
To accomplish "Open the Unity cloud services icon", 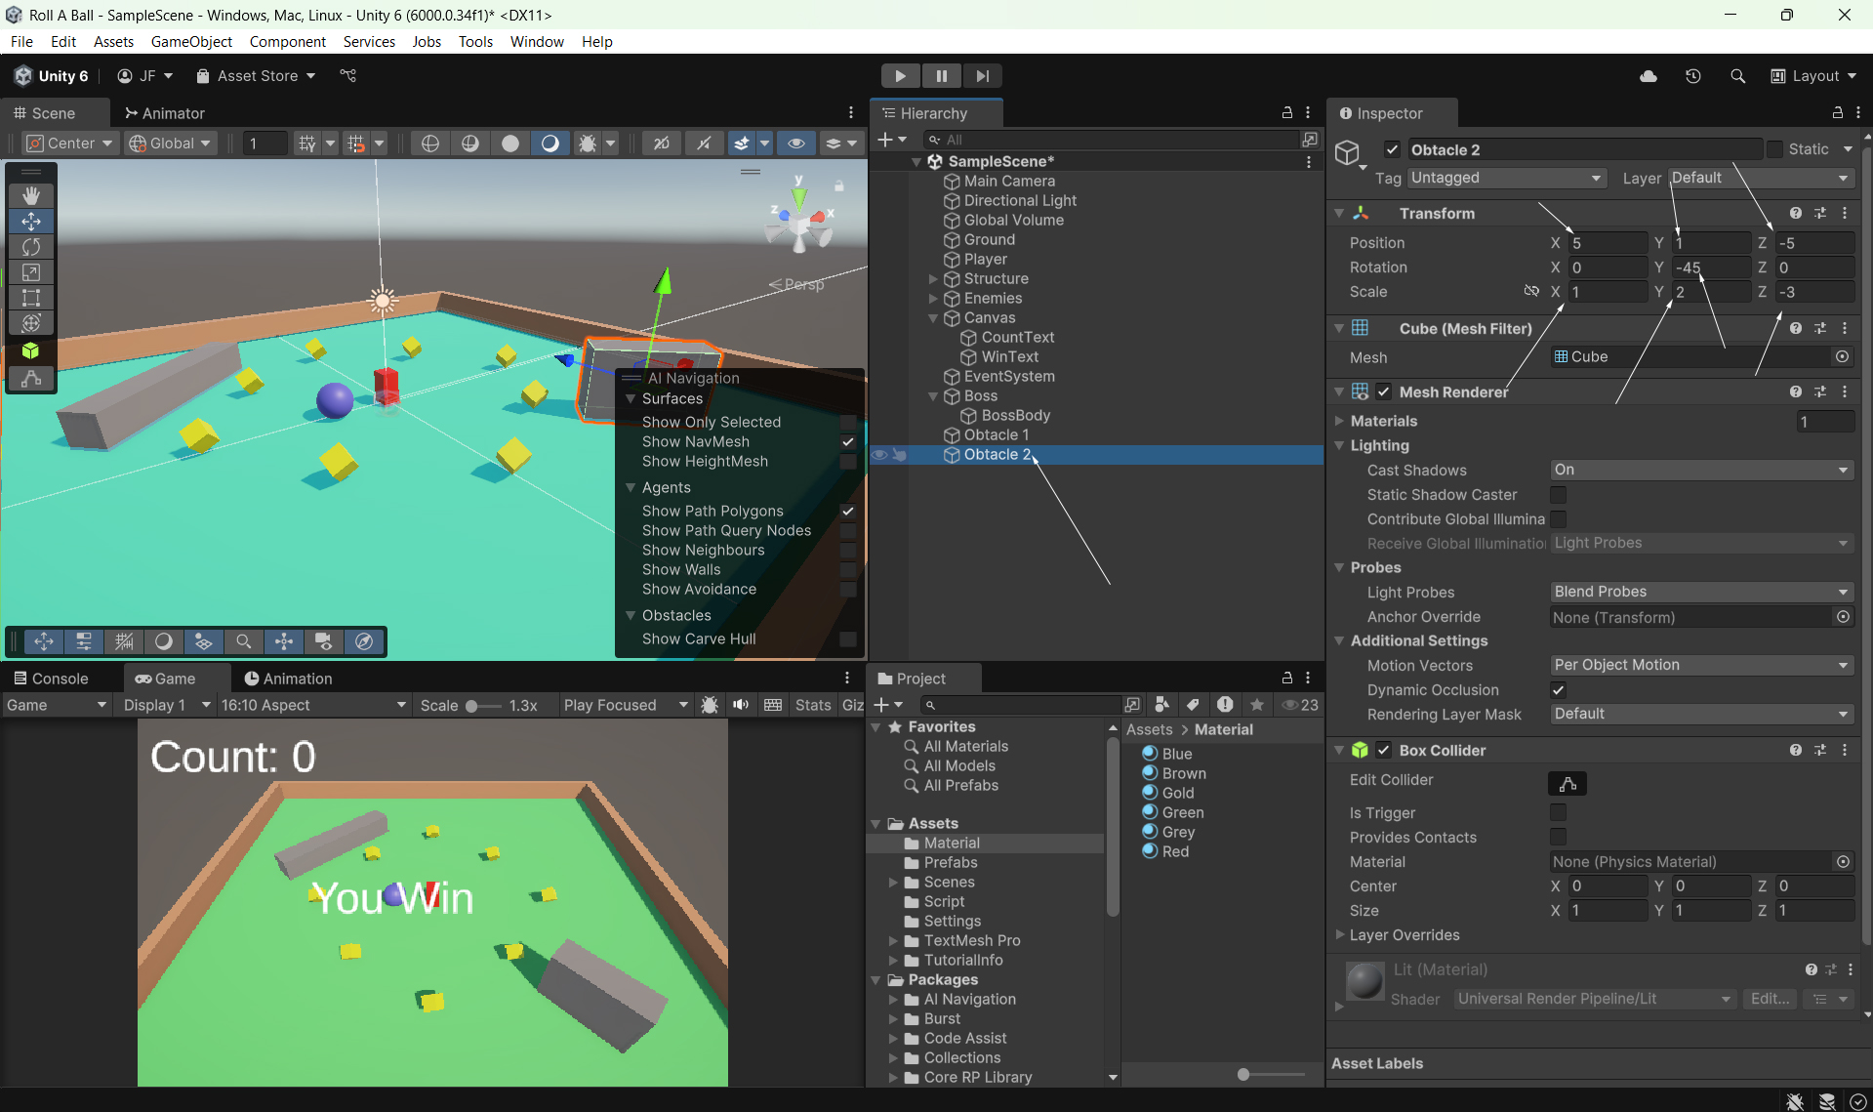I will click(1649, 76).
